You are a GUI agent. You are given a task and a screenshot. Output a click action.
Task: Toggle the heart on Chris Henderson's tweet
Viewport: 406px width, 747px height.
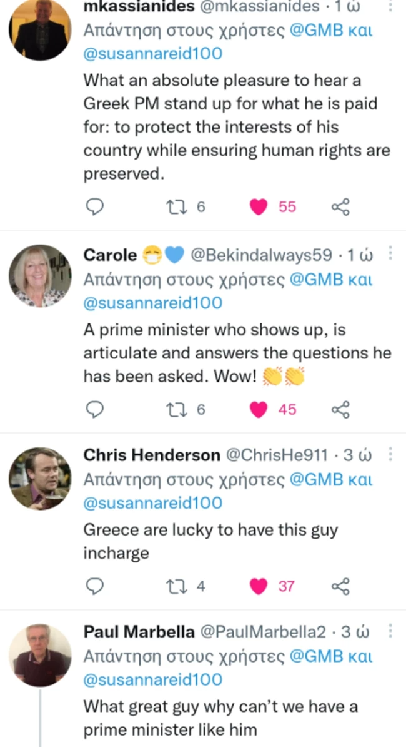coord(259,586)
